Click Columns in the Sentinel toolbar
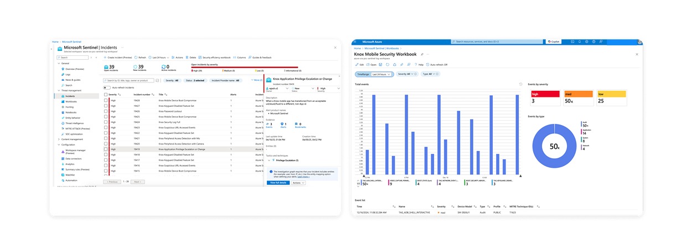This screenshot has width=686, height=248. (239, 58)
